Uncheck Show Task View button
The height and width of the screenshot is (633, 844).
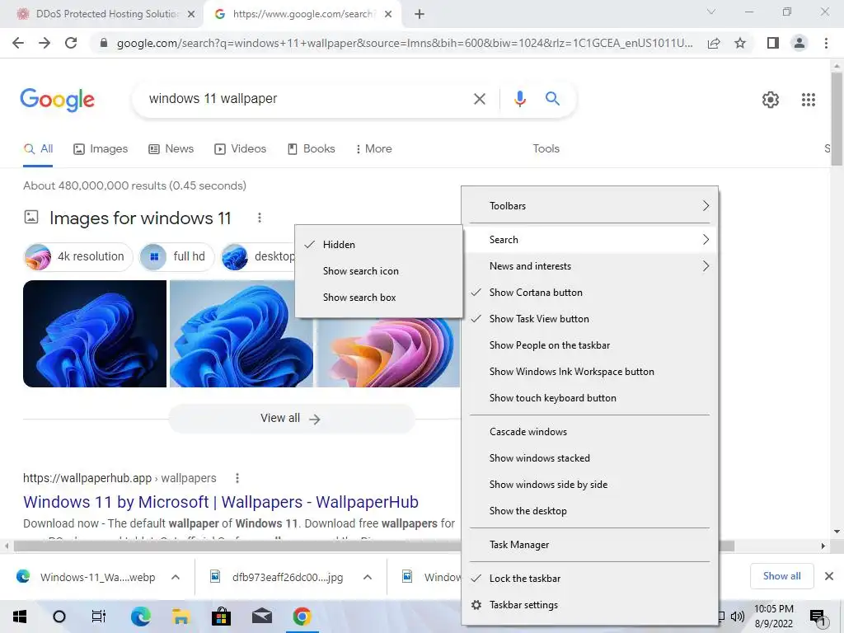[x=590, y=319]
